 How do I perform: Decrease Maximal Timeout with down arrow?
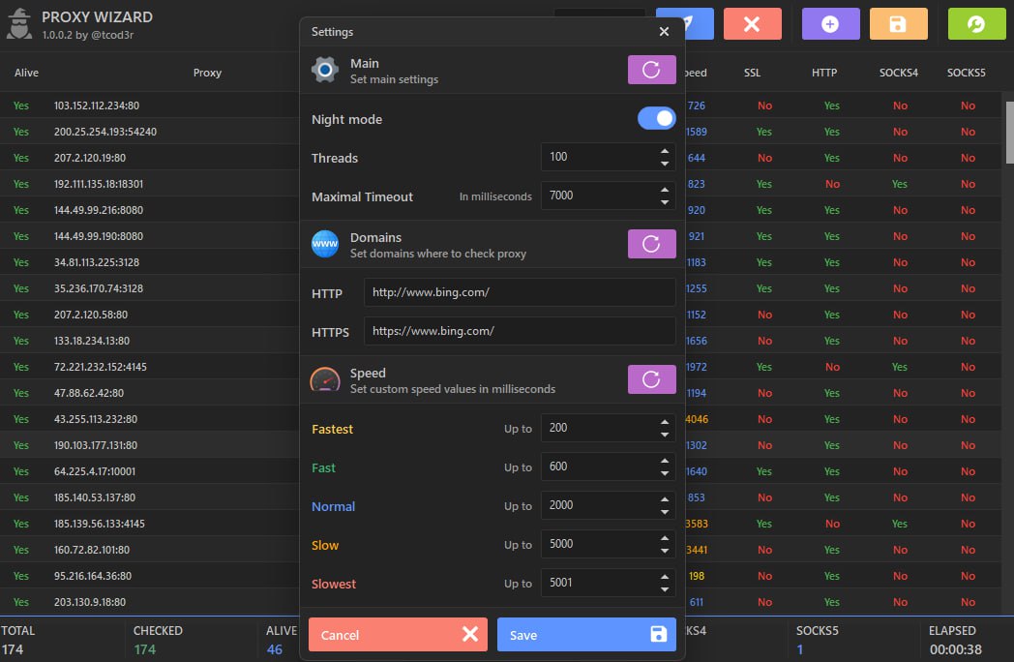tap(665, 202)
